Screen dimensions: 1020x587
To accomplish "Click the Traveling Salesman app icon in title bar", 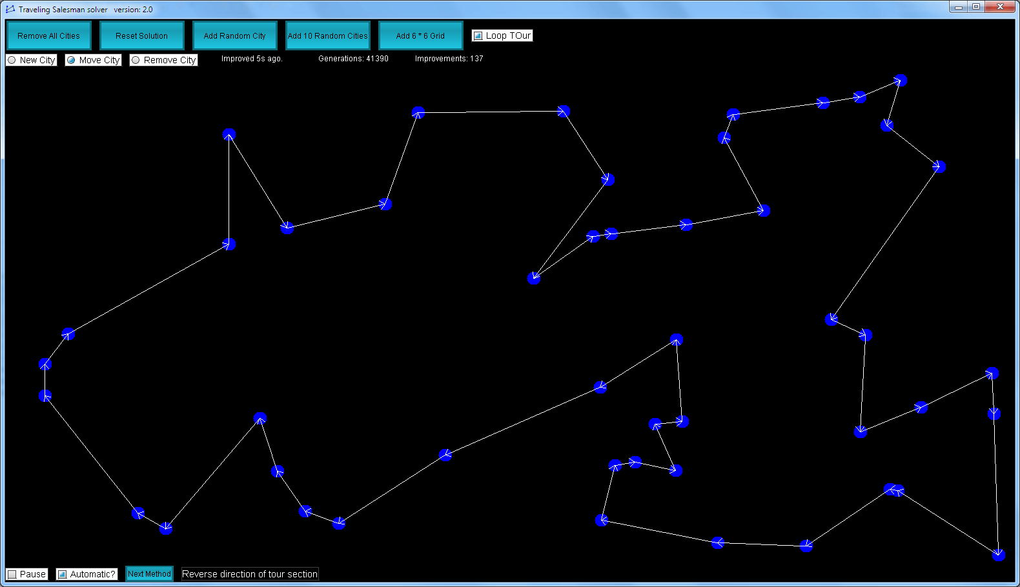I will [10, 9].
